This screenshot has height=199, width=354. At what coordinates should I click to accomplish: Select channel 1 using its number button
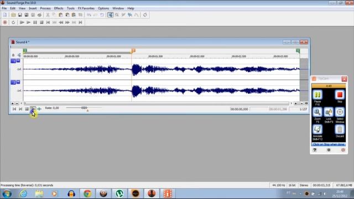click(x=13, y=61)
